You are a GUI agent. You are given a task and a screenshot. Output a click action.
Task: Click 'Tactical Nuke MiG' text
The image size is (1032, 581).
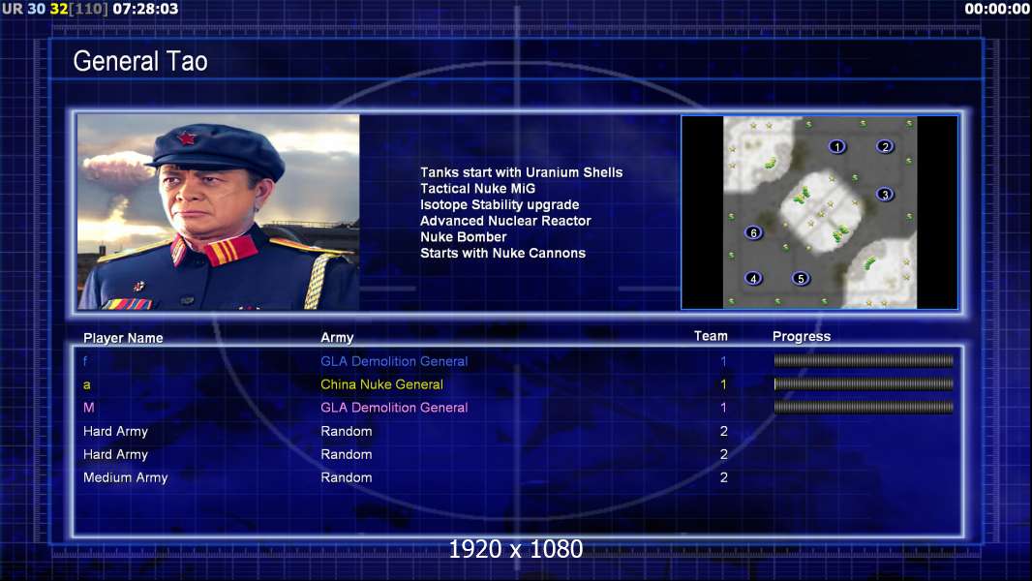[x=478, y=188]
